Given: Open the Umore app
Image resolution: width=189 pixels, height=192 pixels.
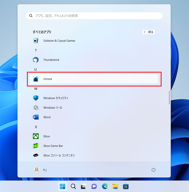Looking at the screenshot, I should 48,79.
